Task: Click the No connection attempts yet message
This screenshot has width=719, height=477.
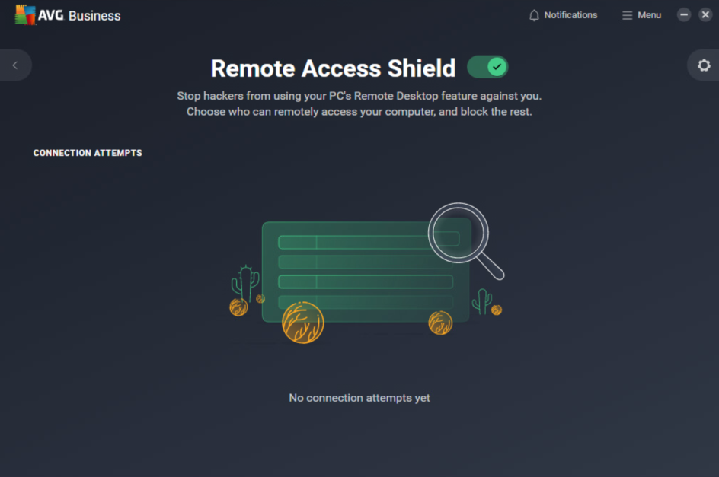Action: 359,397
